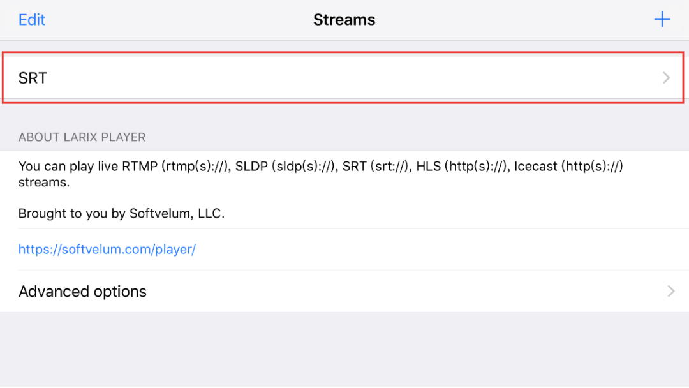The image size is (689, 388).
Task: Select the ABOUT LARIX PLAYER section header
Action: point(82,137)
